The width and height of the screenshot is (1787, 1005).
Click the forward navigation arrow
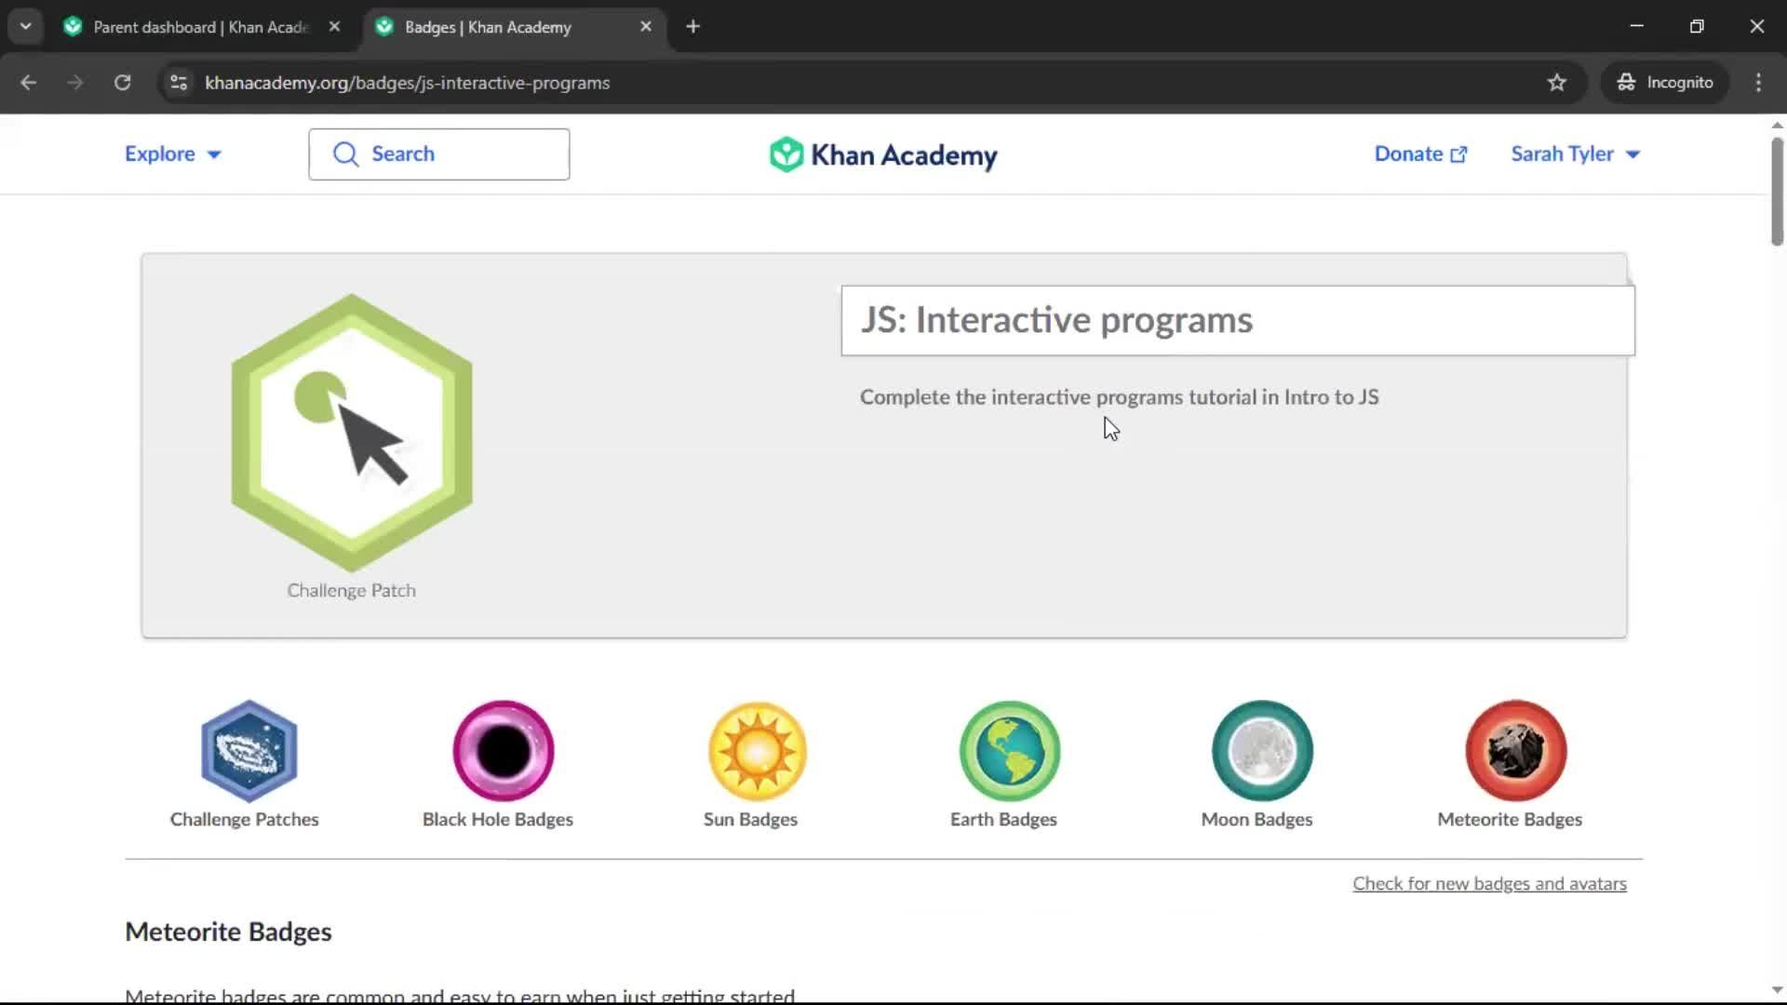75,83
